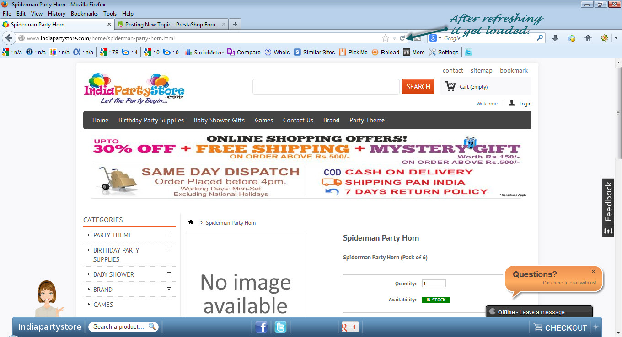The width and height of the screenshot is (622, 337).
Task: Open the WR More toolbar item
Action: 414,52
